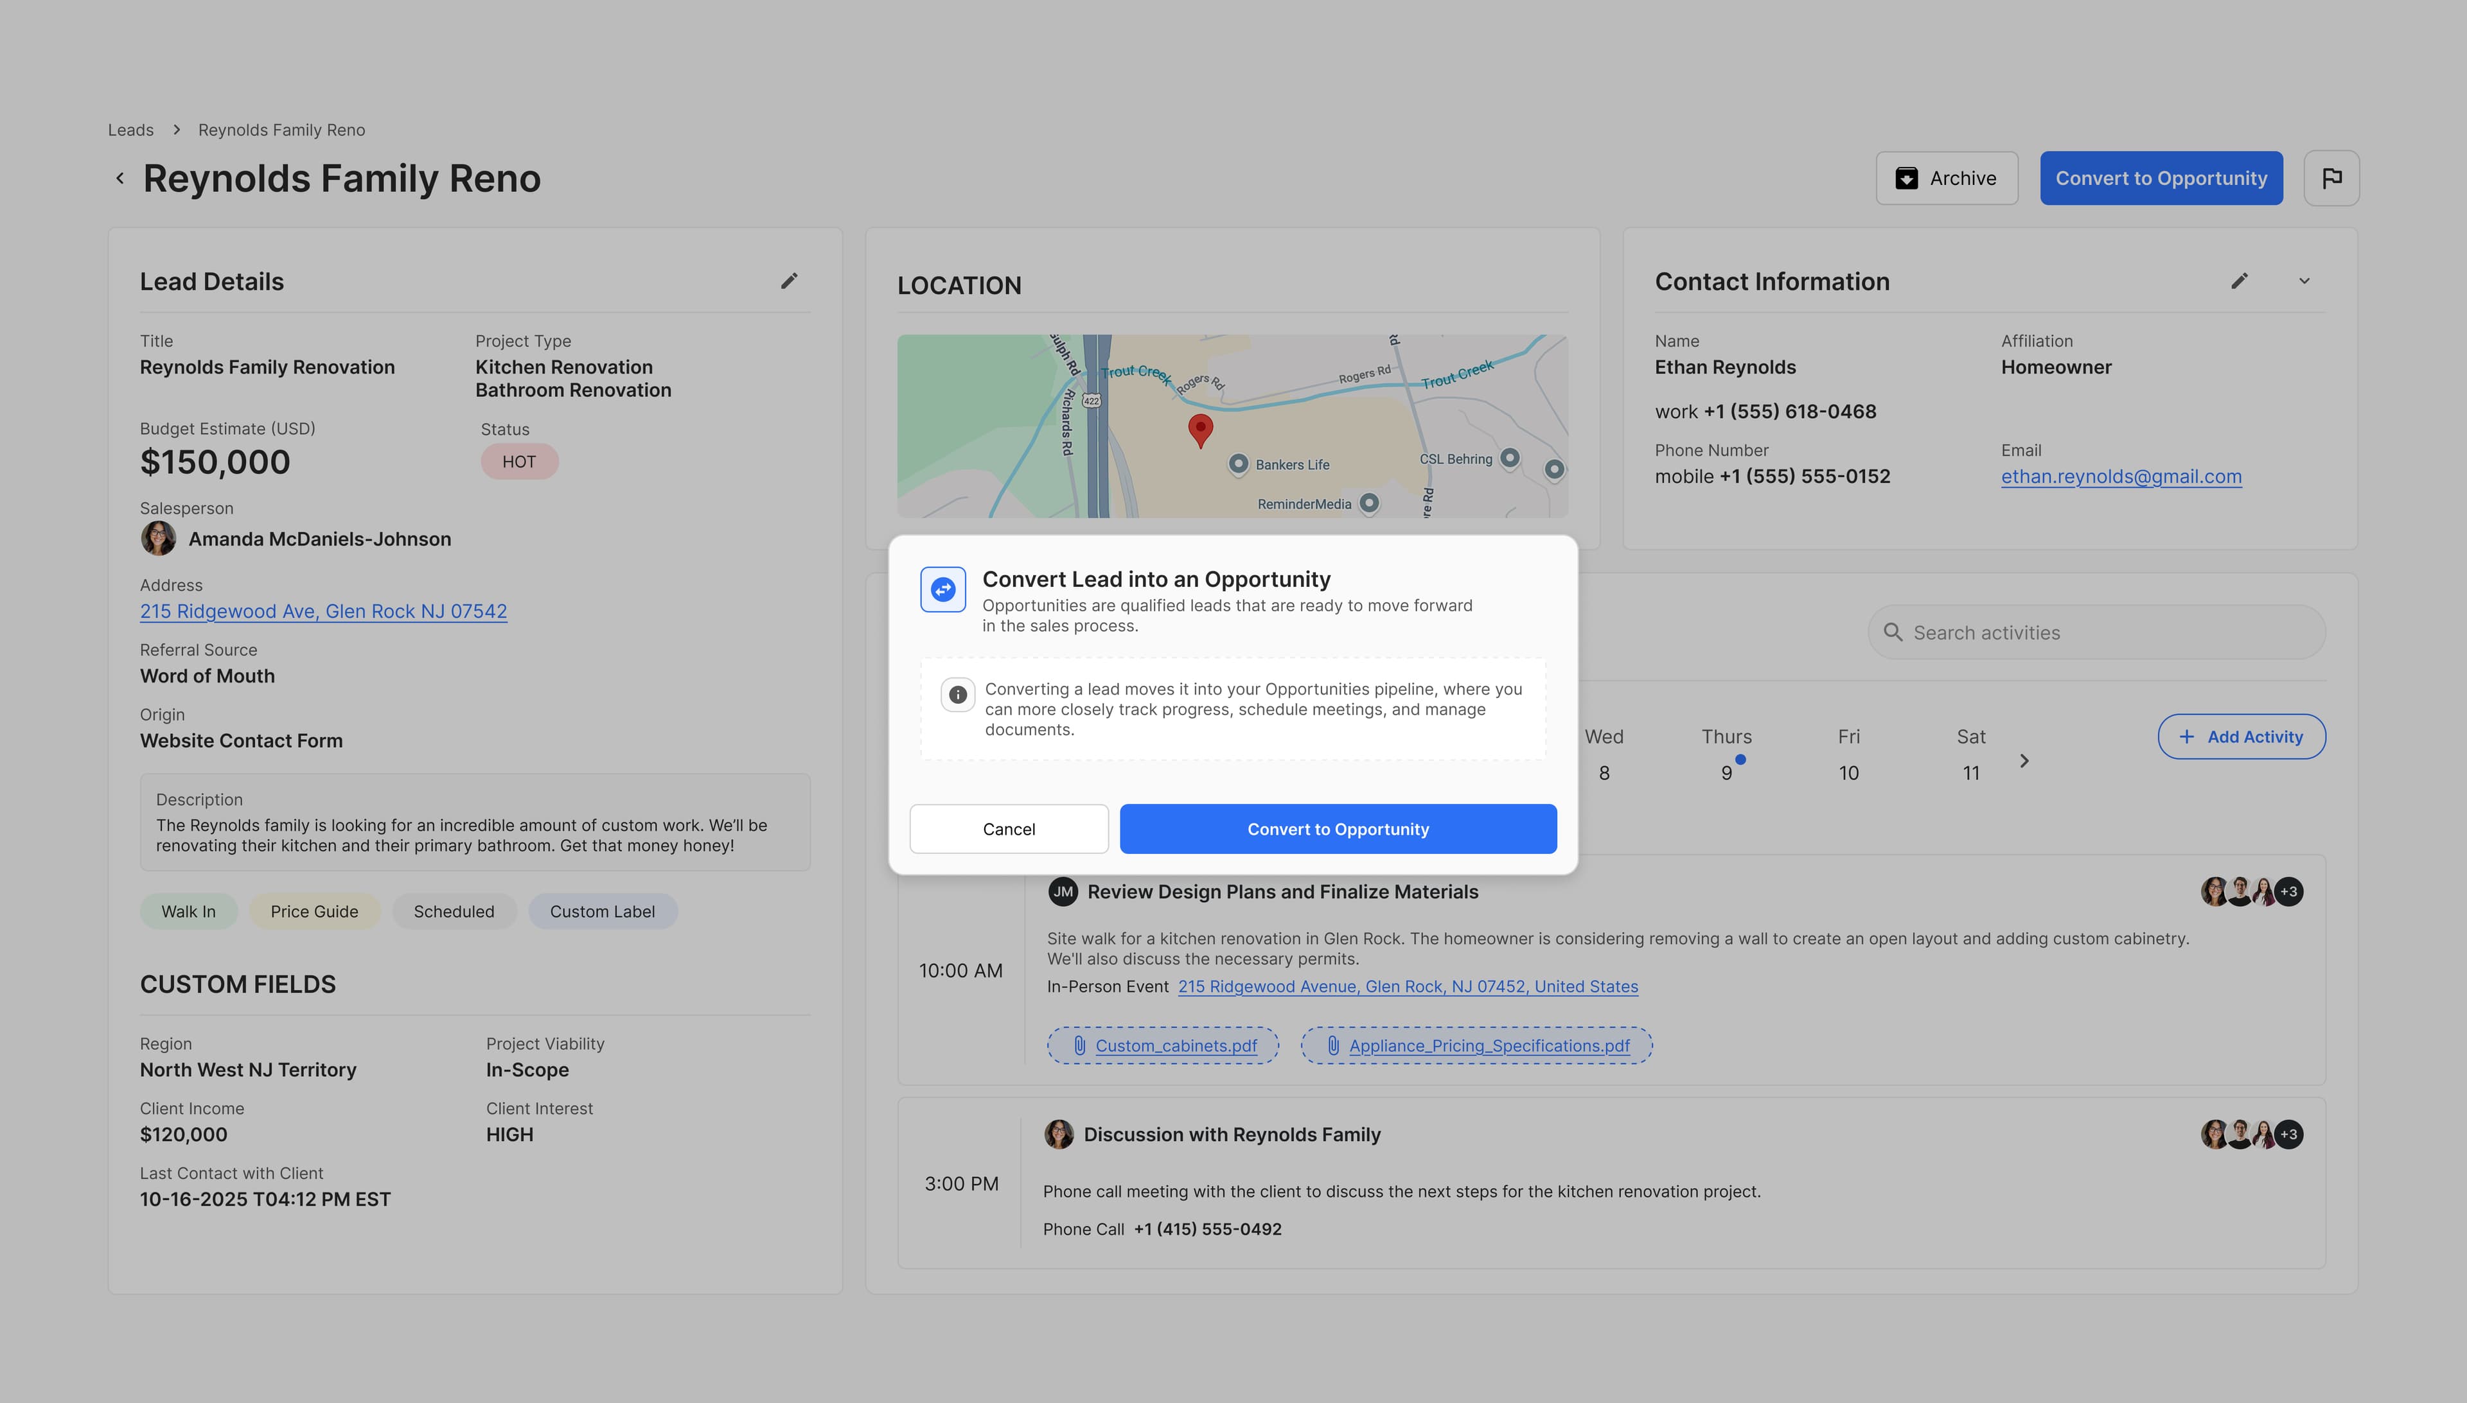2467x1403 pixels.
Task: Select Thurs 9 in the week strip
Action: pos(1726,754)
